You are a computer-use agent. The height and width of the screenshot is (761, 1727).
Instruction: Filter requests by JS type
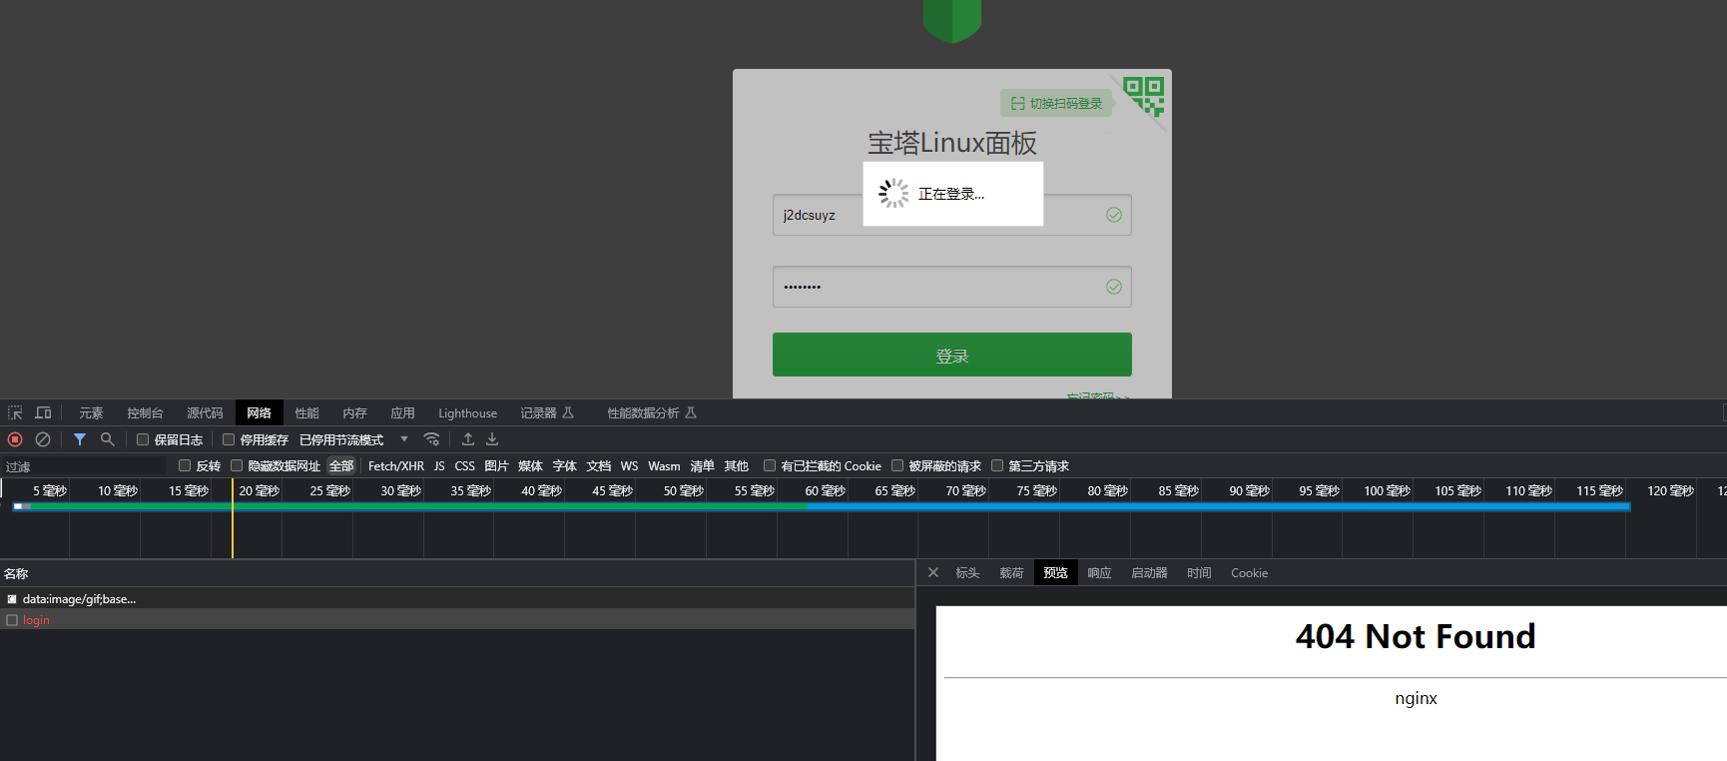pos(439,465)
